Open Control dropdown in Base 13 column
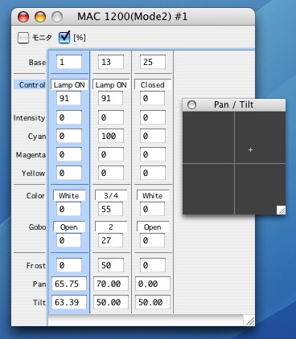 click(x=111, y=84)
